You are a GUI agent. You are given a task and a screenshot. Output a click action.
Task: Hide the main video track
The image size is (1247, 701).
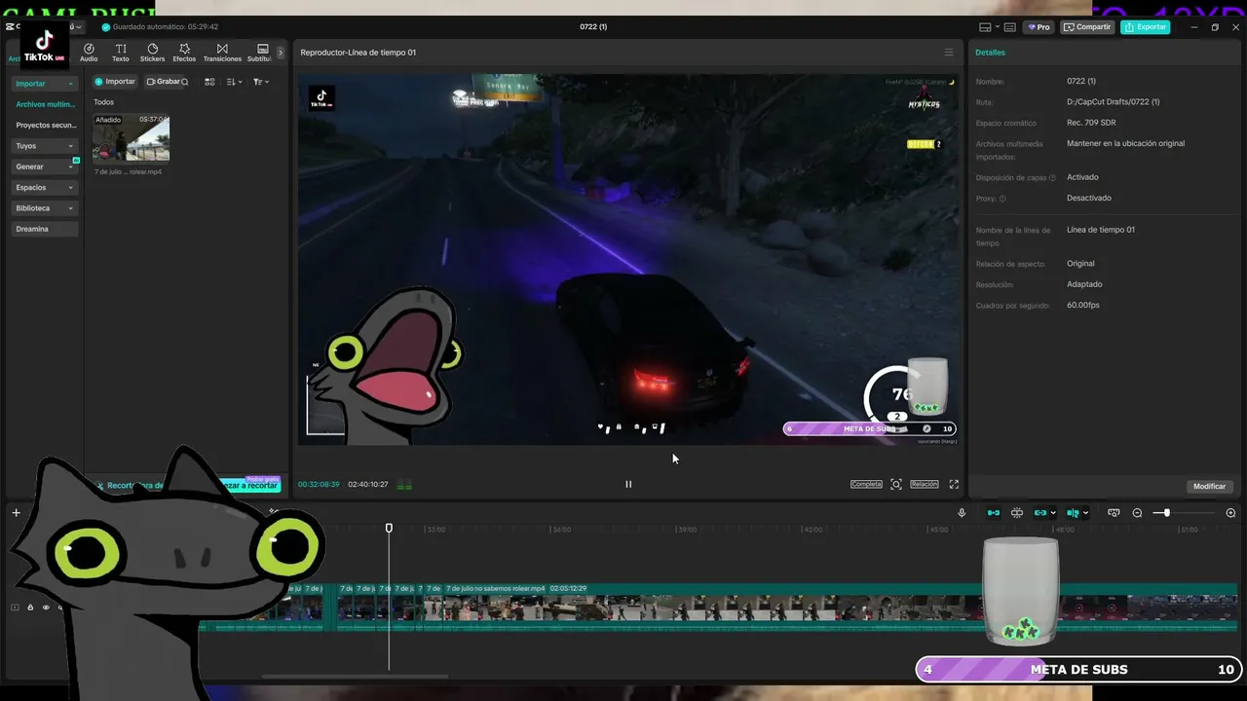click(45, 608)
